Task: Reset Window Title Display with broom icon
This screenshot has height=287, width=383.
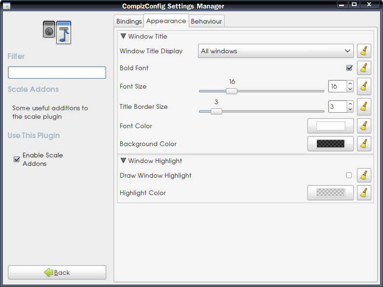Action: point(364,51)
